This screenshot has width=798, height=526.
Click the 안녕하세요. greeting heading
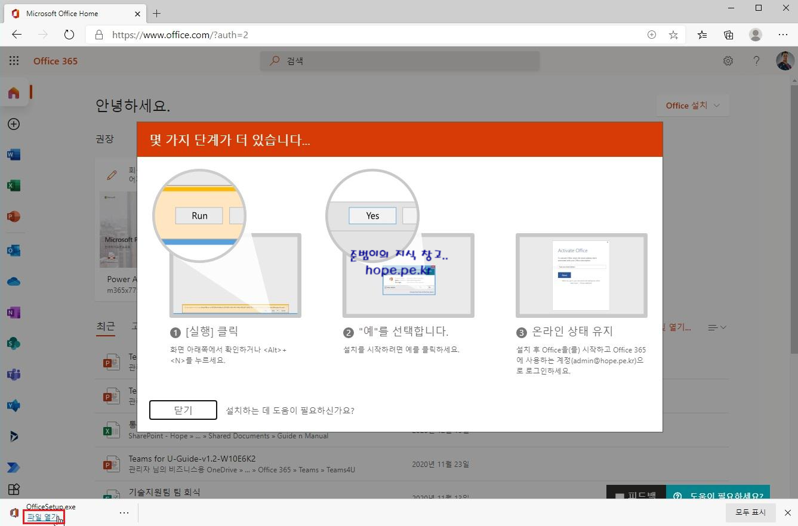(x=133, y=106)
